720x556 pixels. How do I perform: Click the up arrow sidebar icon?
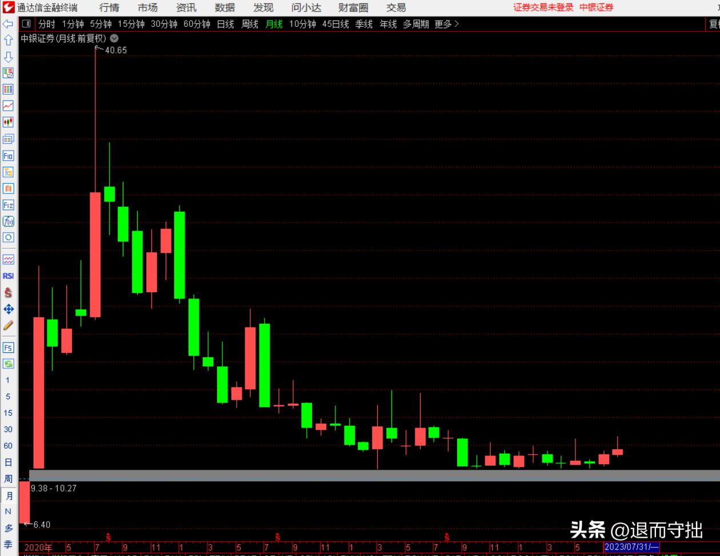point(8,41)
